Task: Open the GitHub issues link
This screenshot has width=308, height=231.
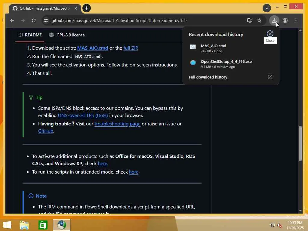Action: [x=46, y=131]
